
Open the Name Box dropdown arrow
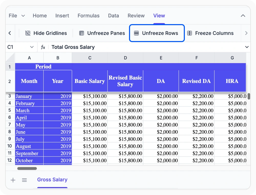(32, 47)
